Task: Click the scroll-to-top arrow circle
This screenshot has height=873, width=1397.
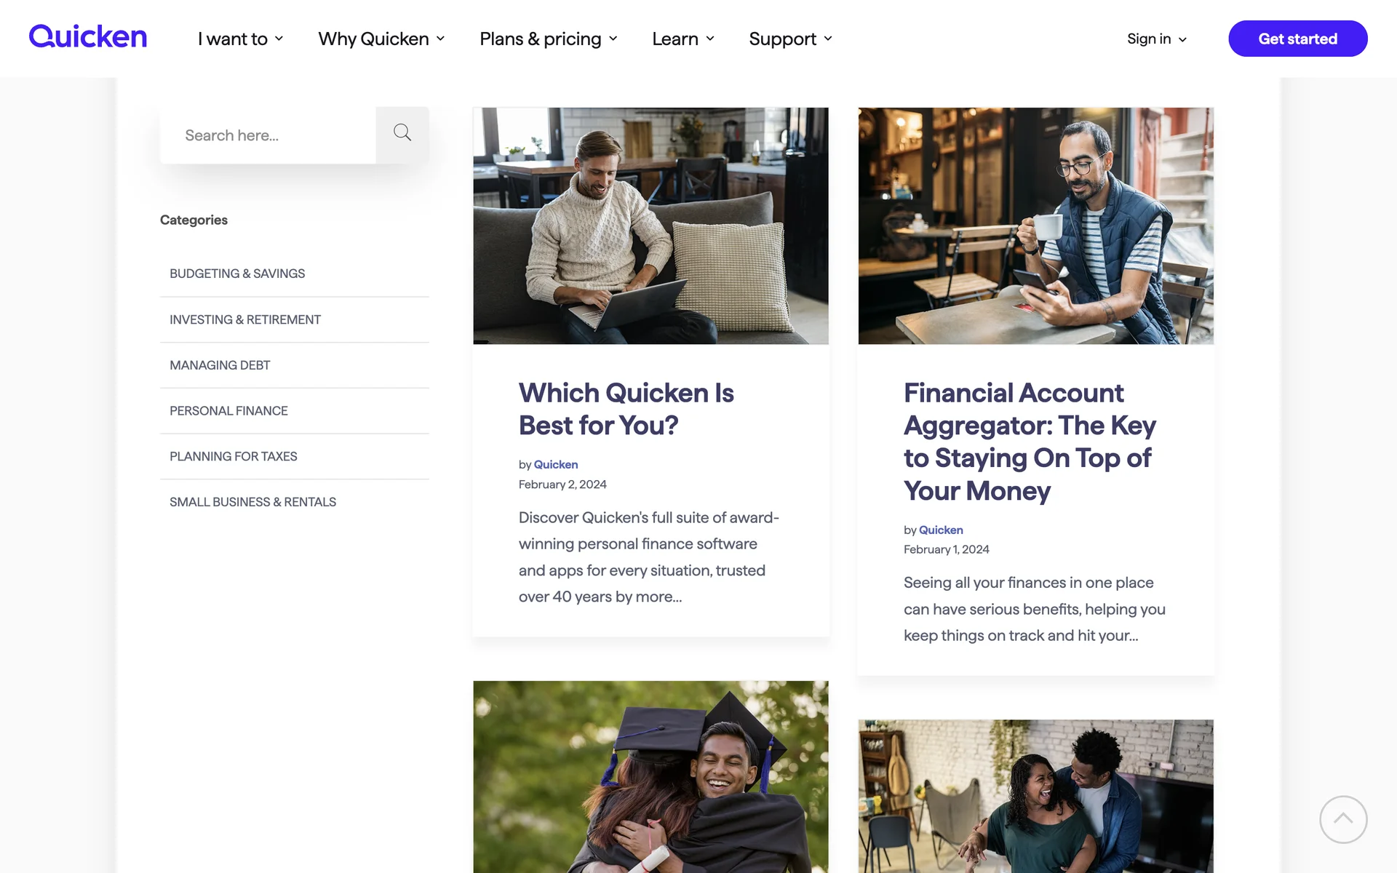Action: (x=1342, y=819)
